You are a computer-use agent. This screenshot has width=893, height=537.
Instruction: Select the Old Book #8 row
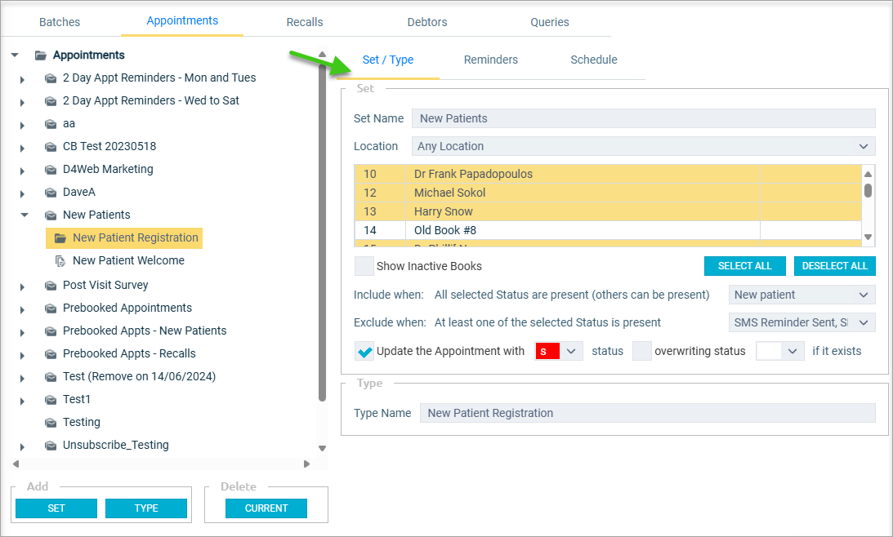tap(608, 230)
